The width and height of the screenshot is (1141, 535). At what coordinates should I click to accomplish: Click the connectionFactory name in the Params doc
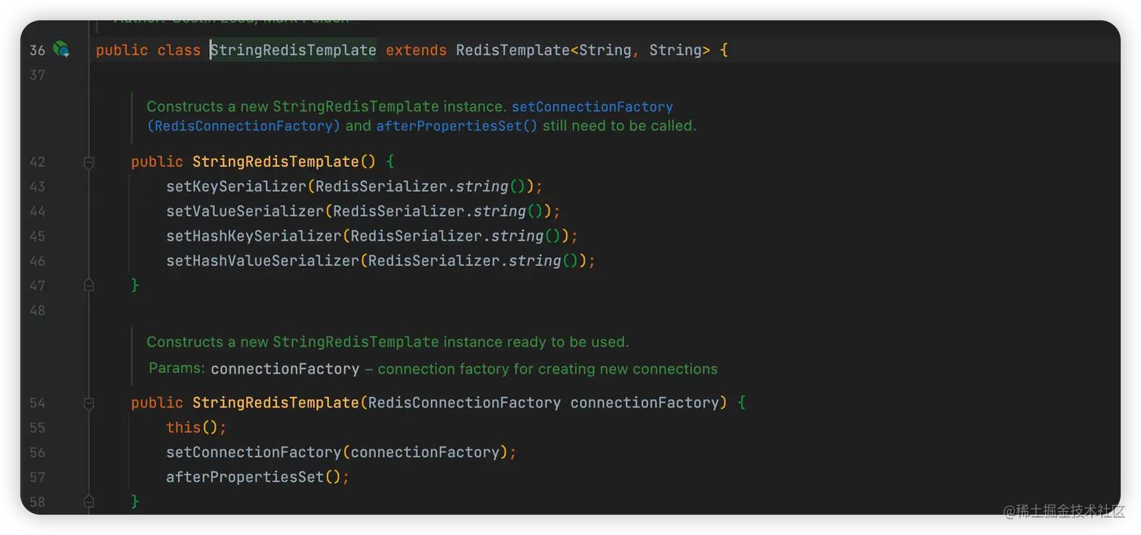point(285,369)
